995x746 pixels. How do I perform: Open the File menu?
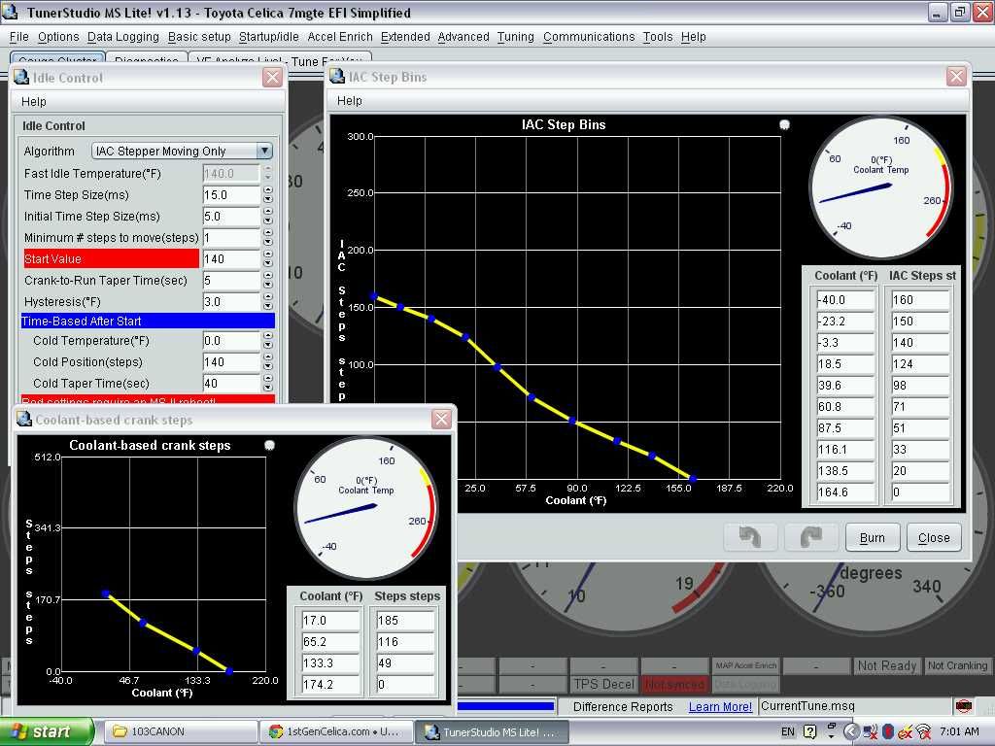19,37
